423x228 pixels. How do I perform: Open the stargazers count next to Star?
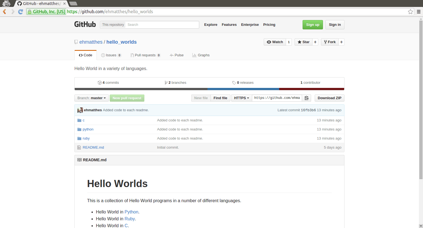click(315, 42)
